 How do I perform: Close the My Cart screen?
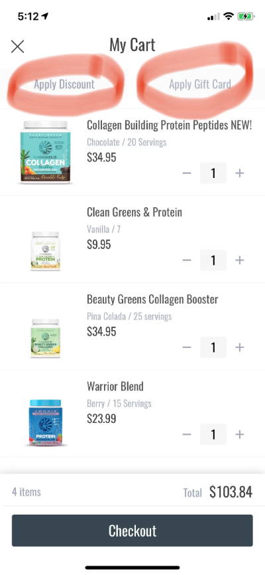click(x=18, y=46)
